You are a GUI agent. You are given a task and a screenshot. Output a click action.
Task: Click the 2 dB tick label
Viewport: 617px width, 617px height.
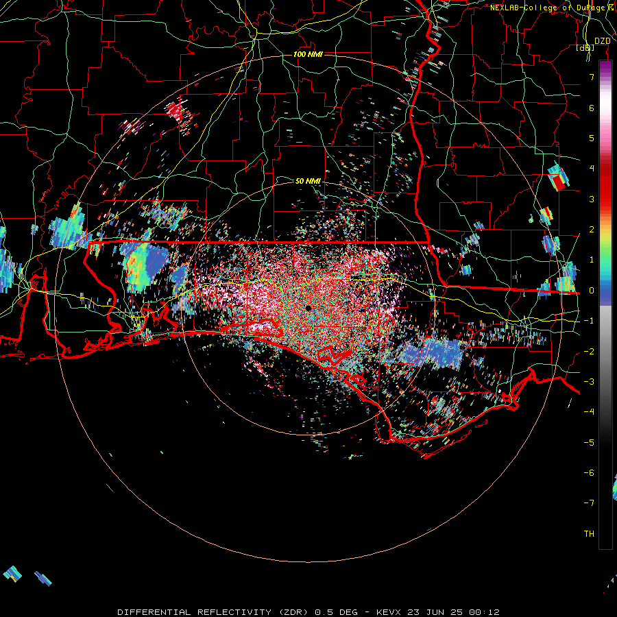click(592, 230)
